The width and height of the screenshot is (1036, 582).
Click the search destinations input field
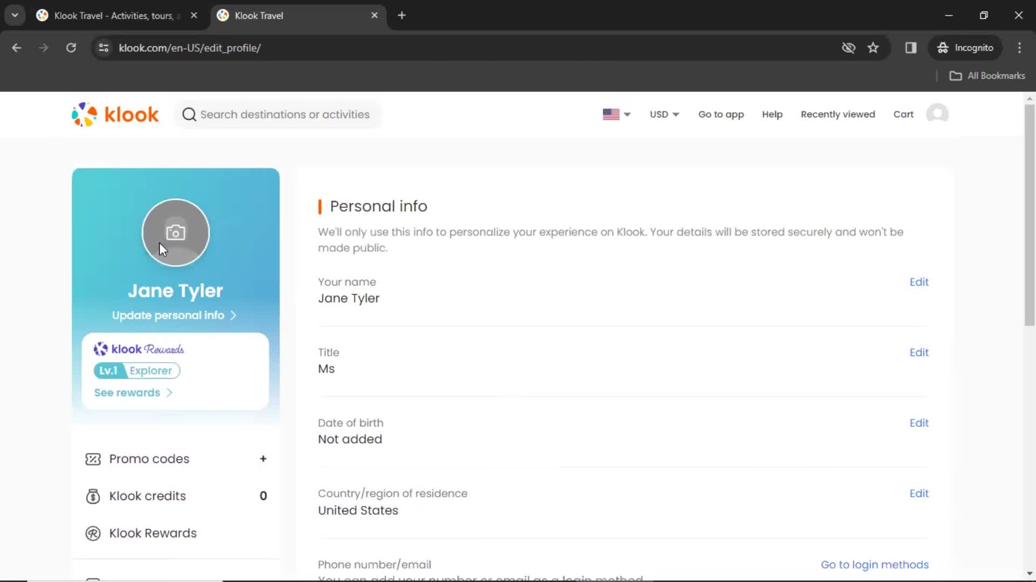coord(284,114)
